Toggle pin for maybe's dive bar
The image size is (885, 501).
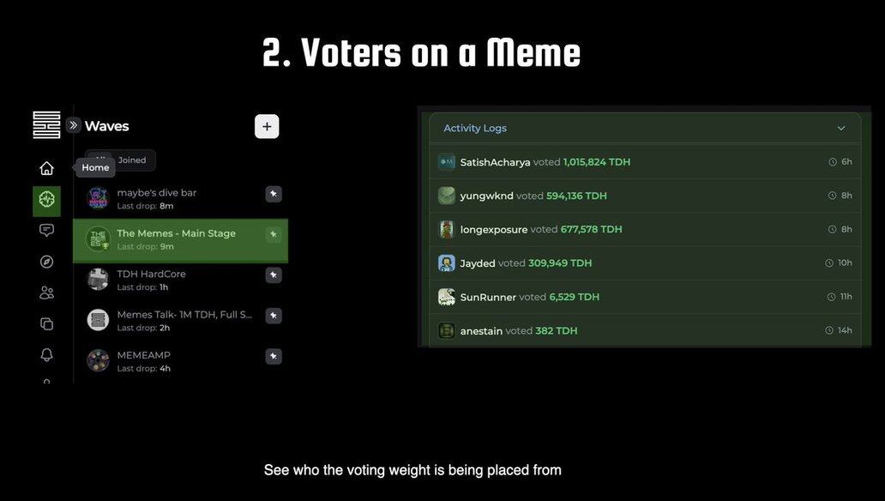[274, 194]
